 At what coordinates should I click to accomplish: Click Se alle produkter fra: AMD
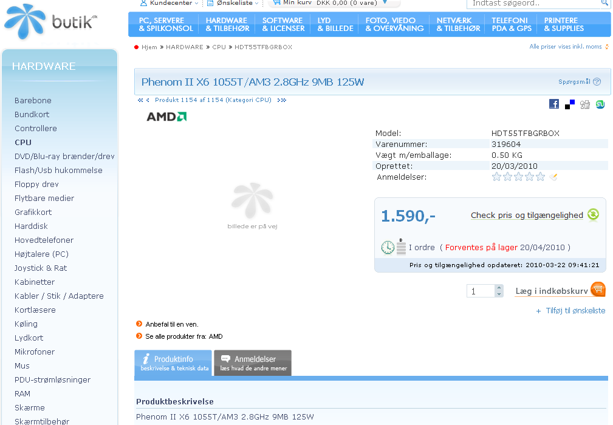click(x=184, y=336)
